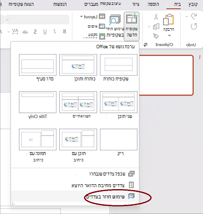This screenshot has width=203, height=214.
Task: Expand the Paste options arrow below הדבקה
Action: tap(169, 35)
